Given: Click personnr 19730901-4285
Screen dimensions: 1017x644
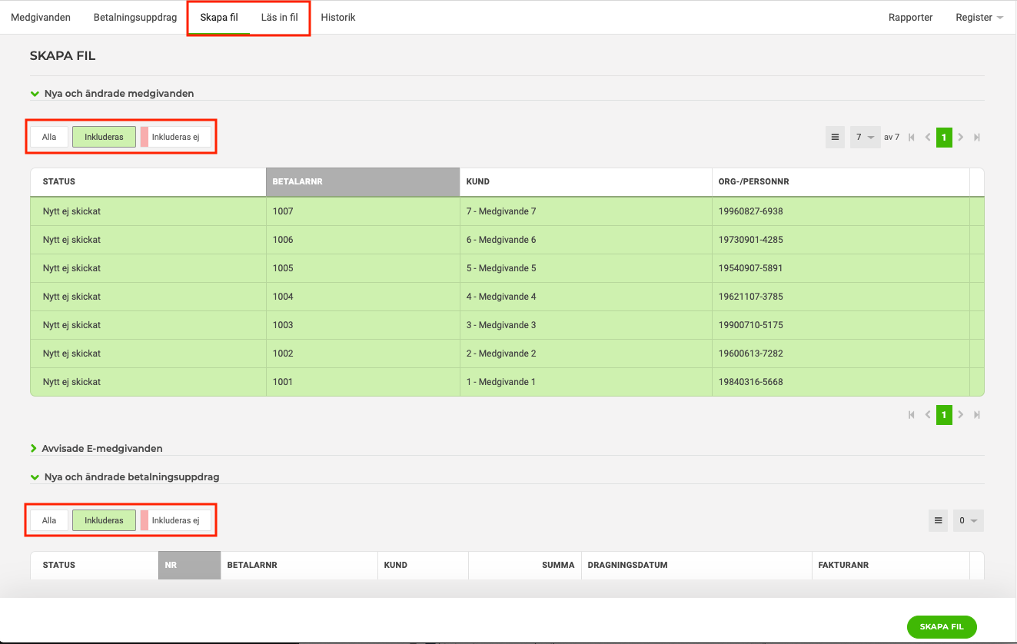Looking at the screenshot, I should (x=751, y=240).
